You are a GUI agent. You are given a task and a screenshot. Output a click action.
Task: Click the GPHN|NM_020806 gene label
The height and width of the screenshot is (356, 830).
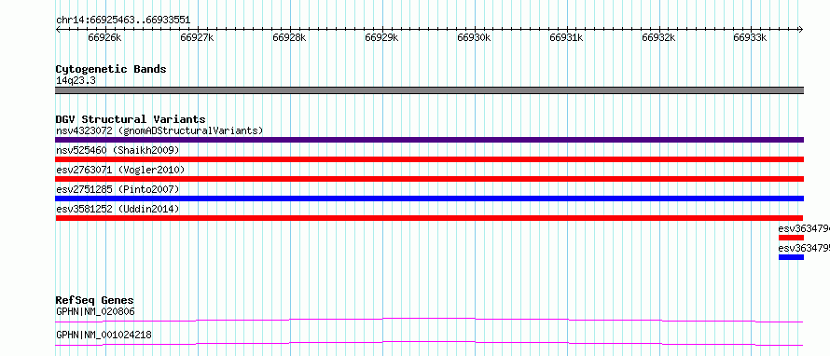pos(95,311)
